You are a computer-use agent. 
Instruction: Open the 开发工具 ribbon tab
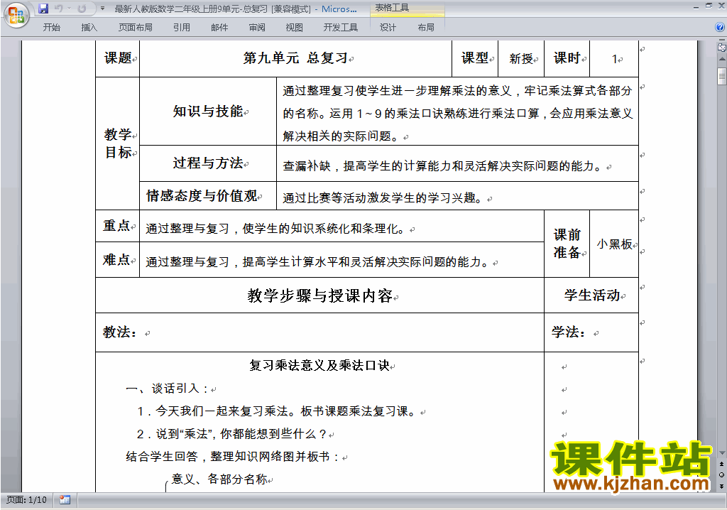click(341, 28)
